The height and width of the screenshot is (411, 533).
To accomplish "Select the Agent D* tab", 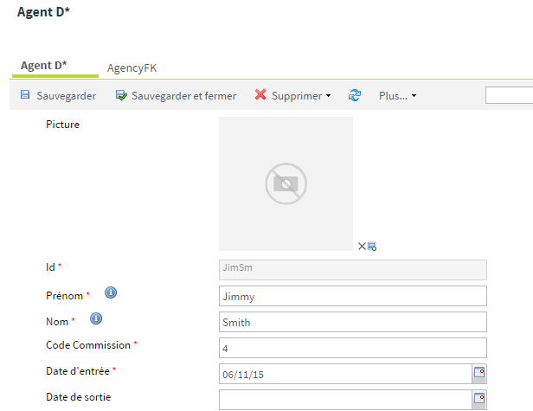I will [x=44, y=66].
